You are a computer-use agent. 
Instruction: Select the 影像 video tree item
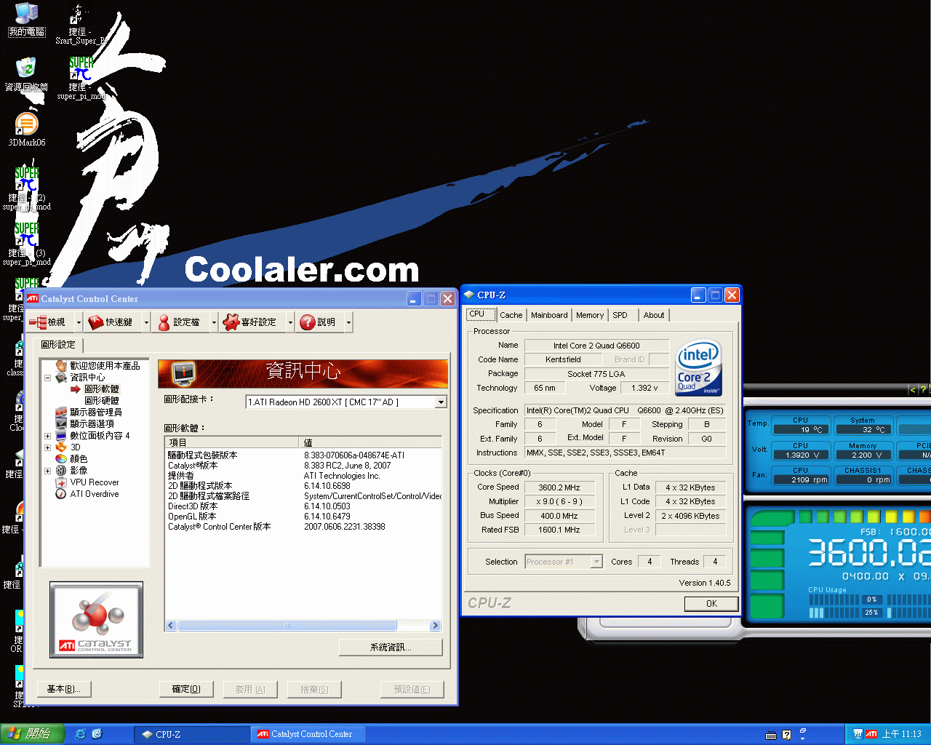click(79, 471)
